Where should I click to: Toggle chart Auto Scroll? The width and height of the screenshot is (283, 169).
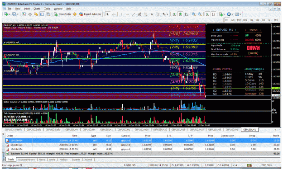[x=207, y=14]
